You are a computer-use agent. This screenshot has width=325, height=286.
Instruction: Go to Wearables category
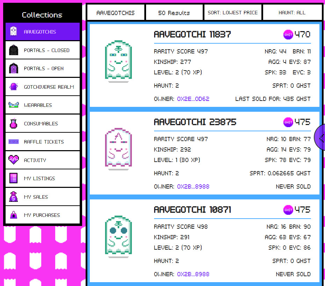[x=43, y=105]
